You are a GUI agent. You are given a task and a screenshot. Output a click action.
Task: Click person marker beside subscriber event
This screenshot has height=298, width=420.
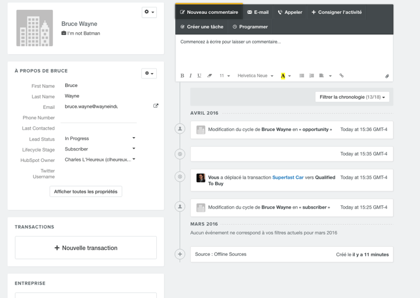tap(180, 206)
